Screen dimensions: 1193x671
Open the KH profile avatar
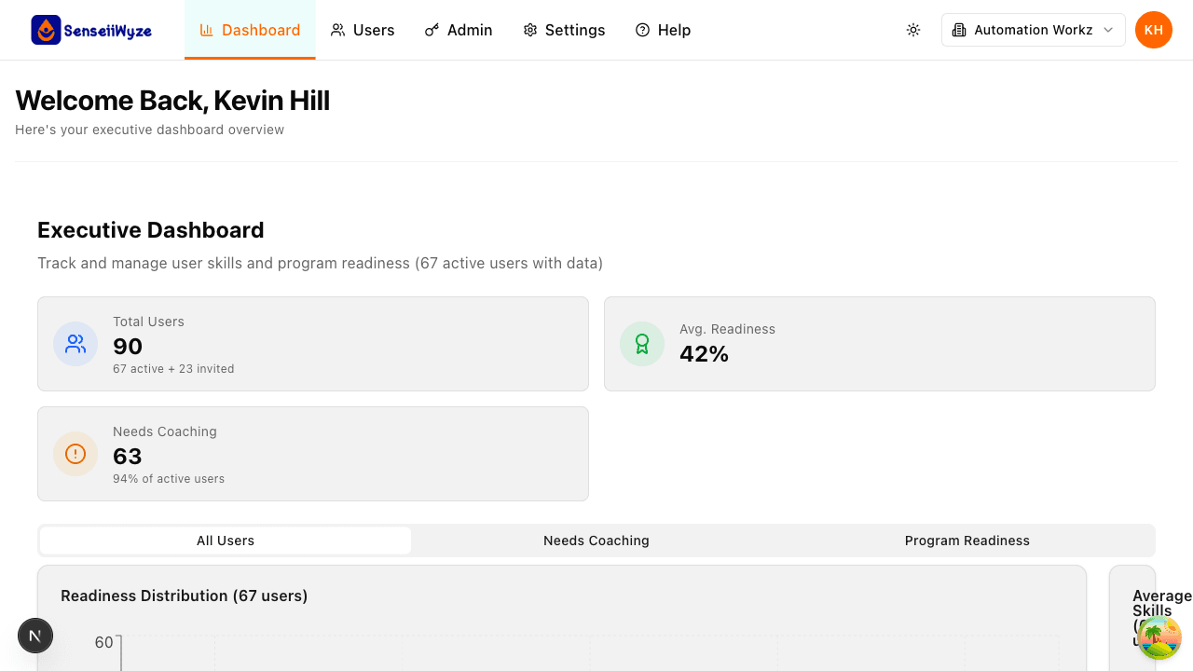point(1154,29)
